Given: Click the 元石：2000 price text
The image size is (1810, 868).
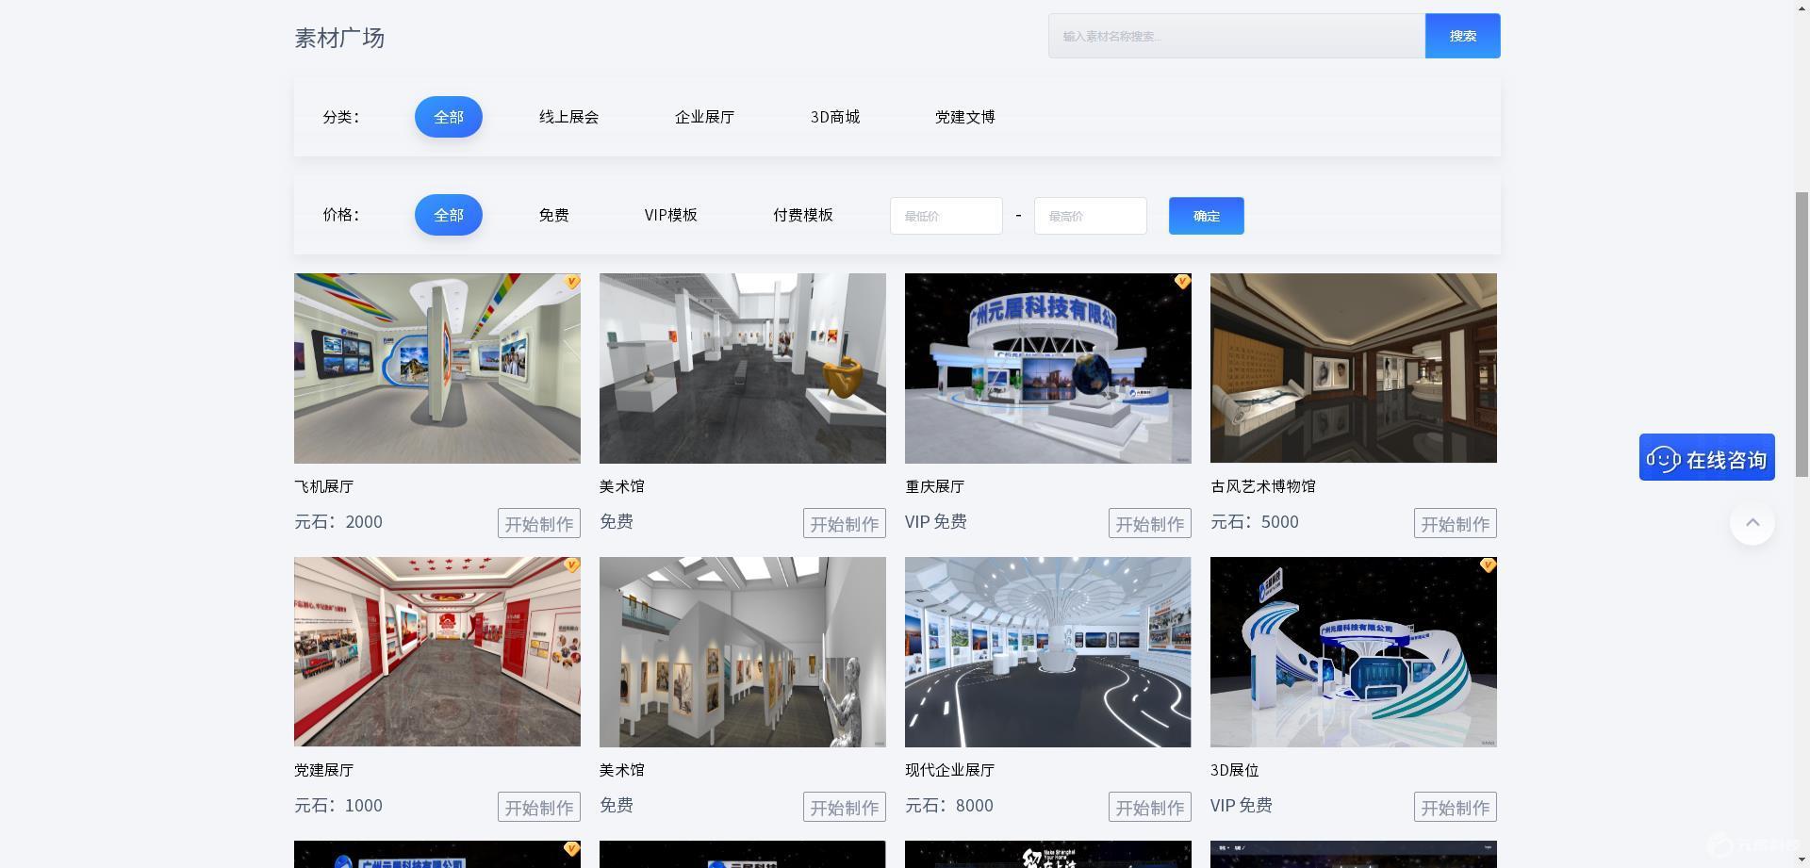Looking at the screenshot, I should point(338,522).
